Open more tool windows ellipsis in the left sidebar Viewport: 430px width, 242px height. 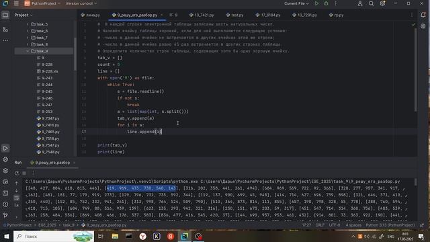coord(5,40)
